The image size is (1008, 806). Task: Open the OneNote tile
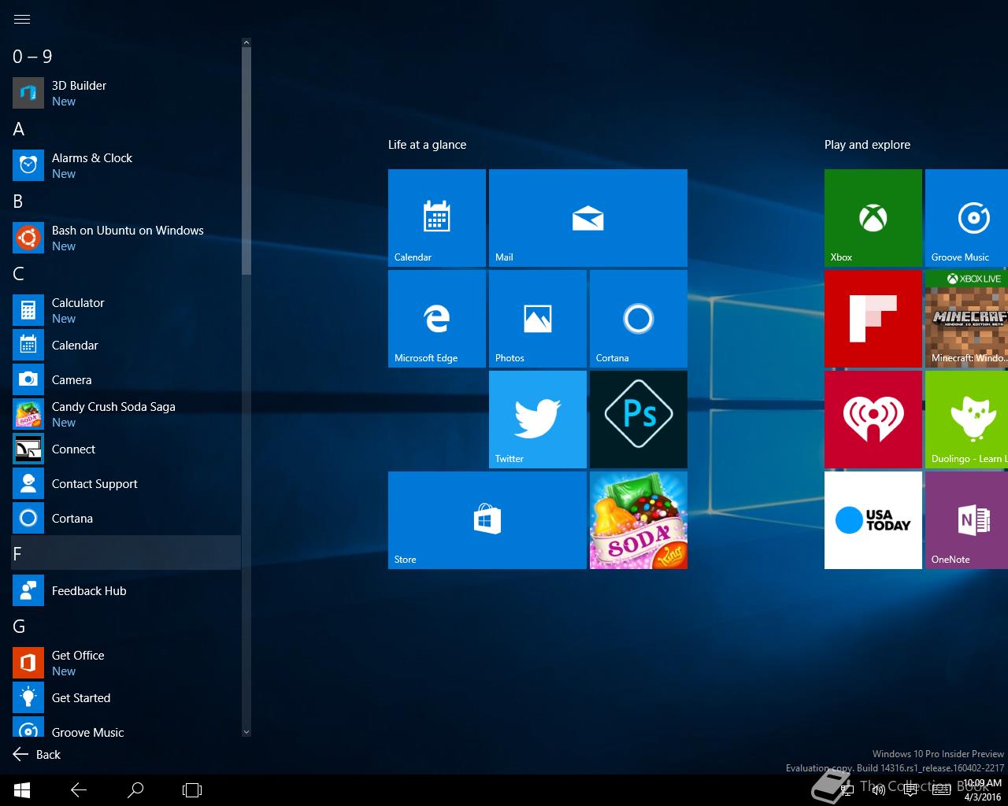pos(967,520)
